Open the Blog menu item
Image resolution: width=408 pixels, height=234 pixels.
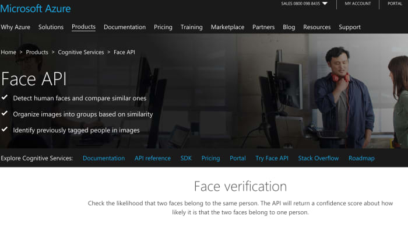point(289,27)
